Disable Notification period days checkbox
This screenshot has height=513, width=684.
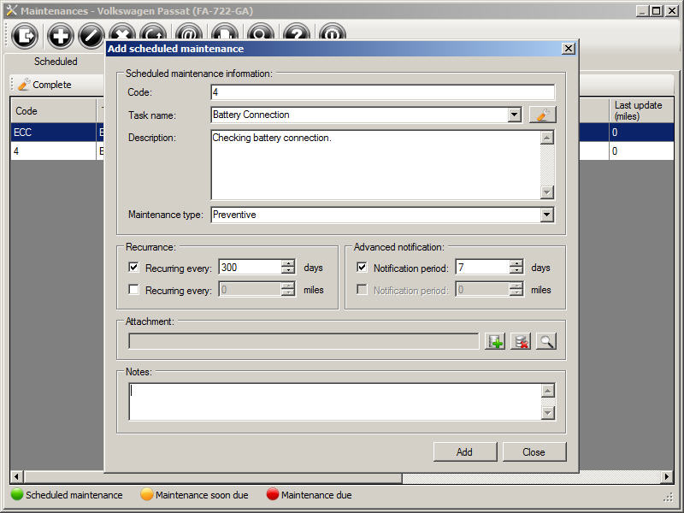pyautogui.click(x=361, y=267)
